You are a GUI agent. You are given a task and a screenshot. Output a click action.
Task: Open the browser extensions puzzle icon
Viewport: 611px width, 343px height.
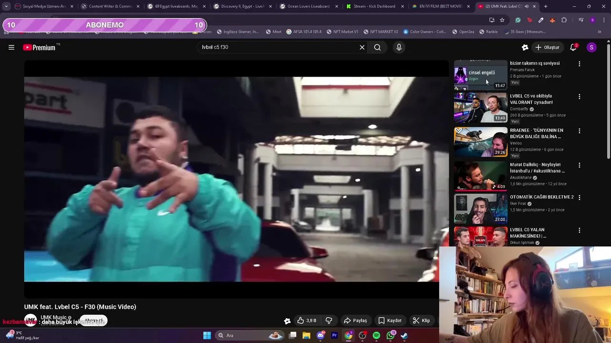pos(564,20)
